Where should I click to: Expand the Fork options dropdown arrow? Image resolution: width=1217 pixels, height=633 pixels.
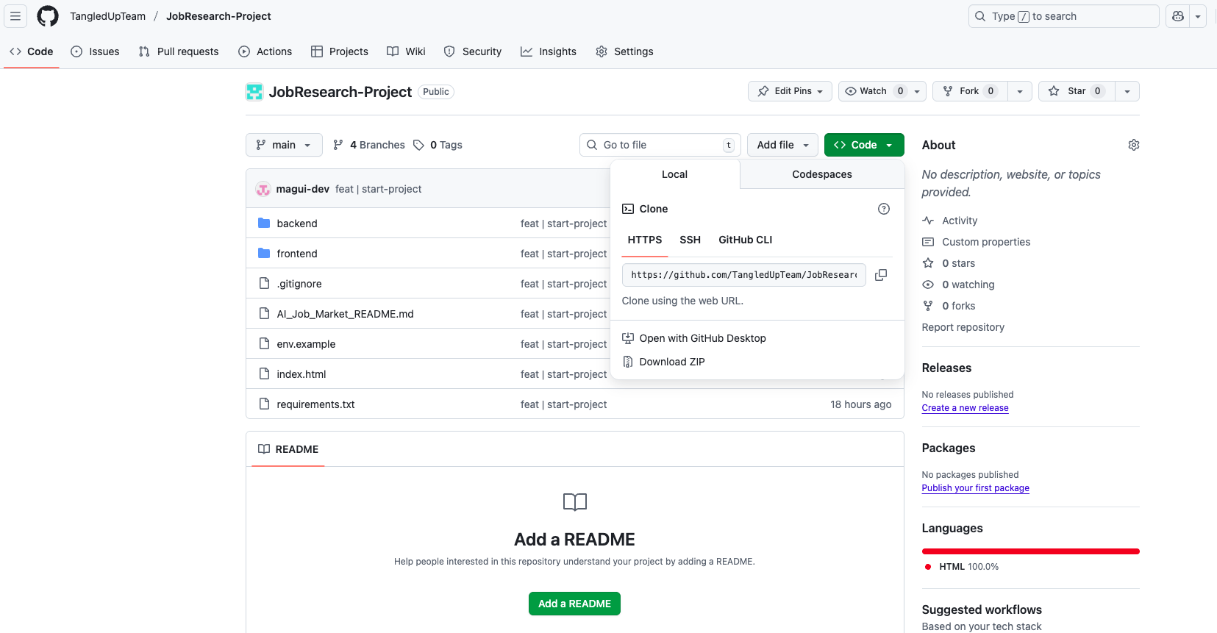pos(1020,91)
